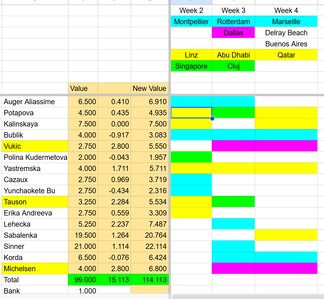
Task: Click the horizontal scrollbar at bottom
Action: [248, 297]
